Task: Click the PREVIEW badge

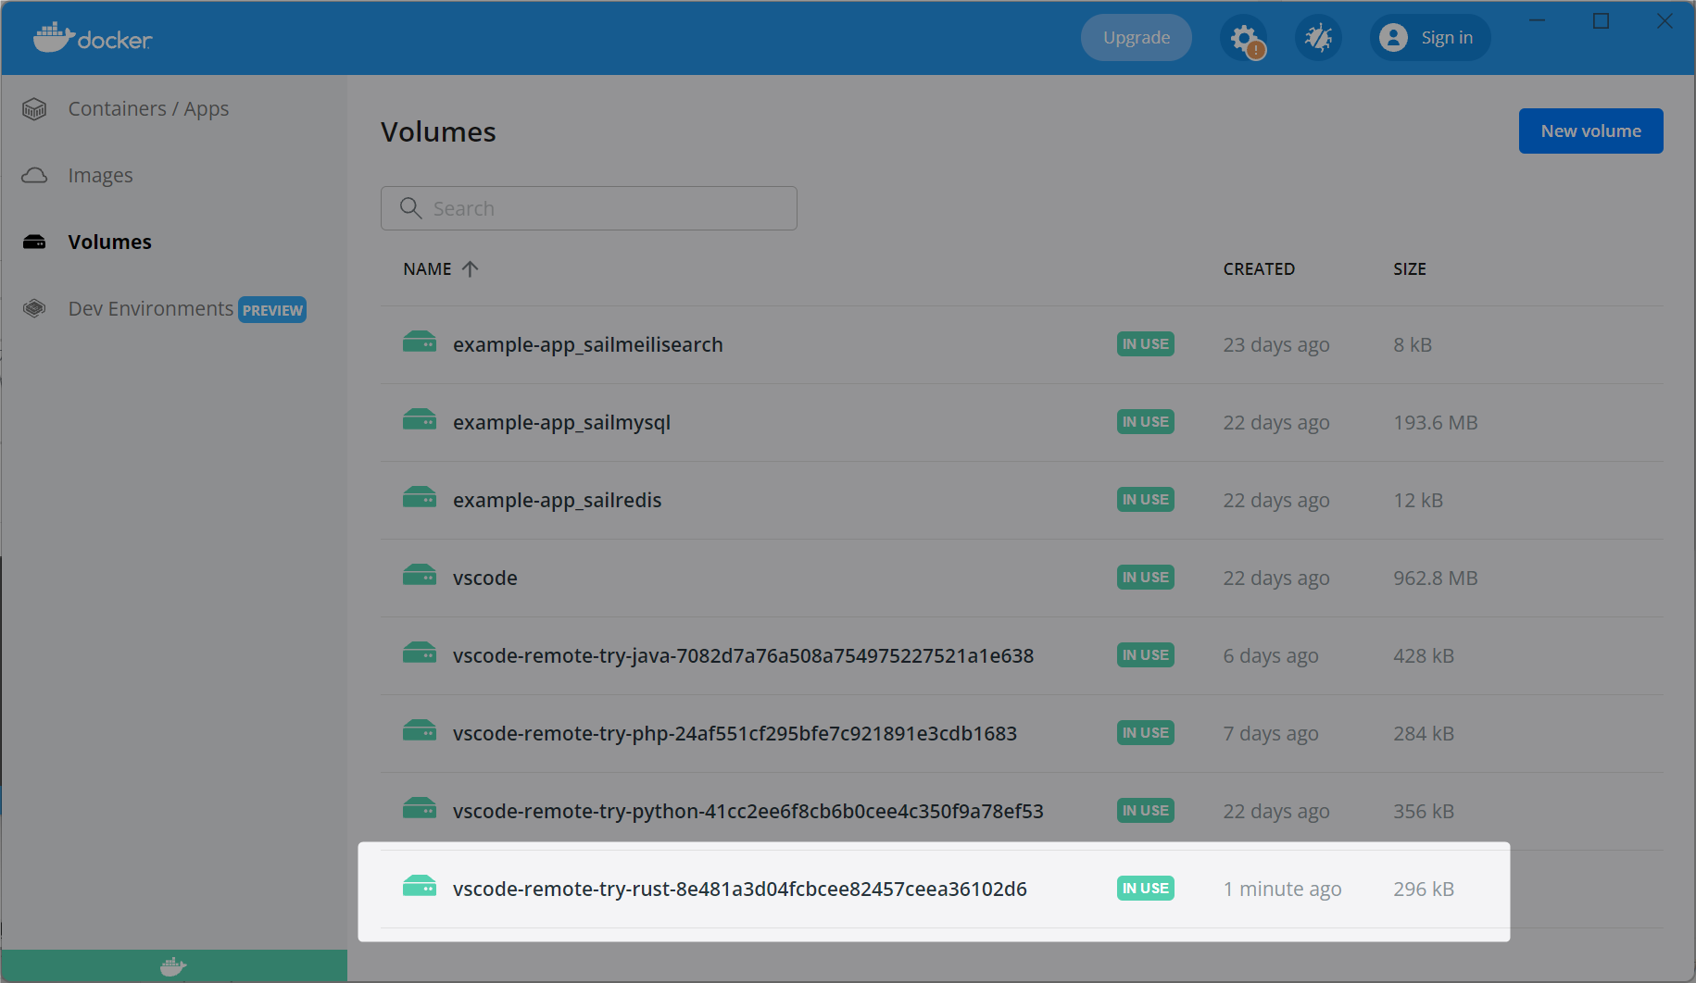Action: 272,310
